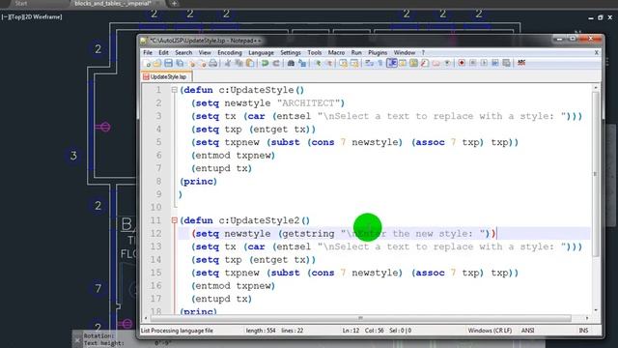Viewport: 618px width, 348px height.
Task: Click the INS insert mode indicator
Action: (x=583, y=331)
